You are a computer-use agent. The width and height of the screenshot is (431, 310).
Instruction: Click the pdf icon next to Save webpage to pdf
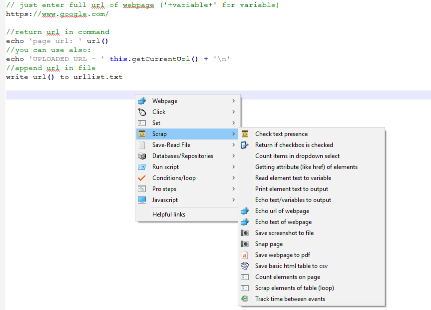pos(245,255)
